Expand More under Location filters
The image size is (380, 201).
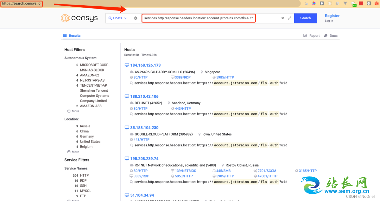coord(73,152)
